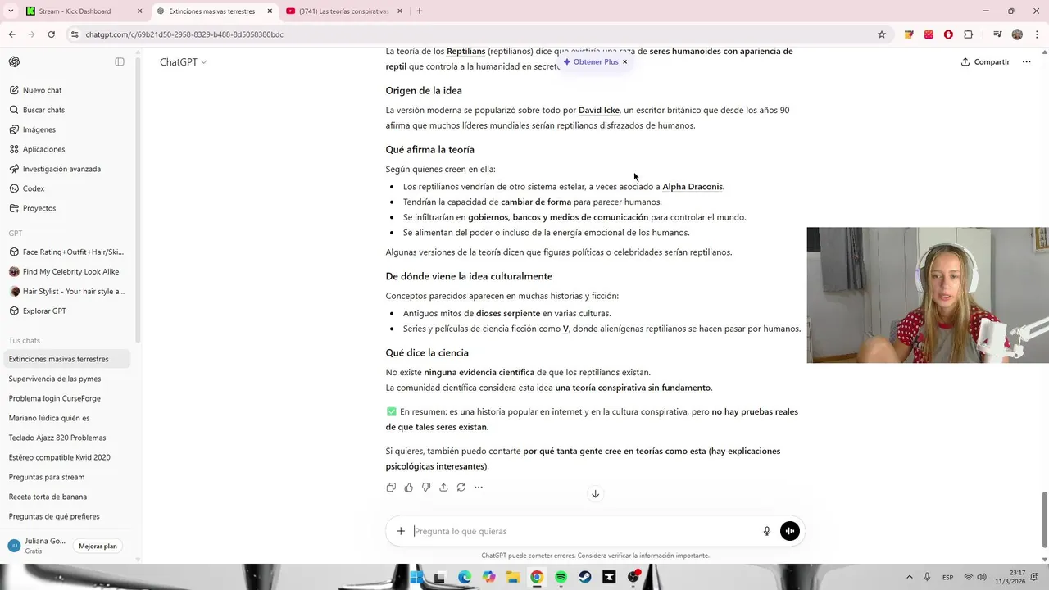Follow the David Icke link
The image size is (1049, 590).
(599, 110)
